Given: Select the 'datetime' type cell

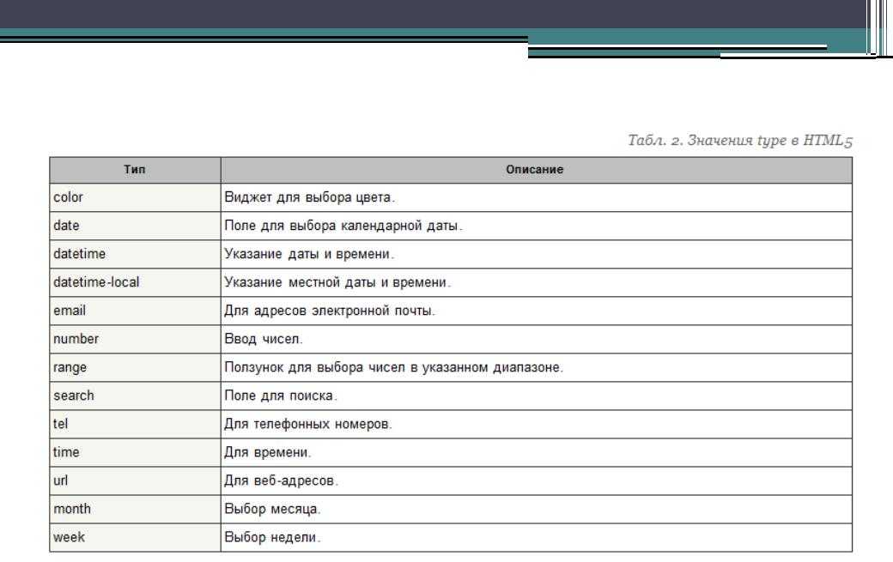Looking at the screenshot, I should coord(135,254).
